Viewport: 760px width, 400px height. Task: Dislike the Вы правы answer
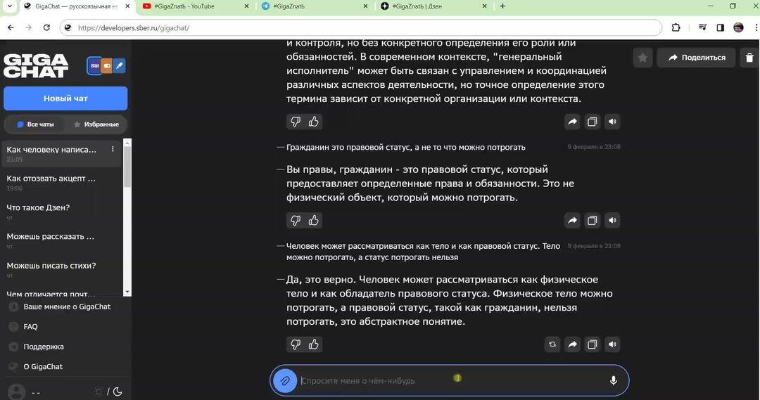click(x=295, y=220)
